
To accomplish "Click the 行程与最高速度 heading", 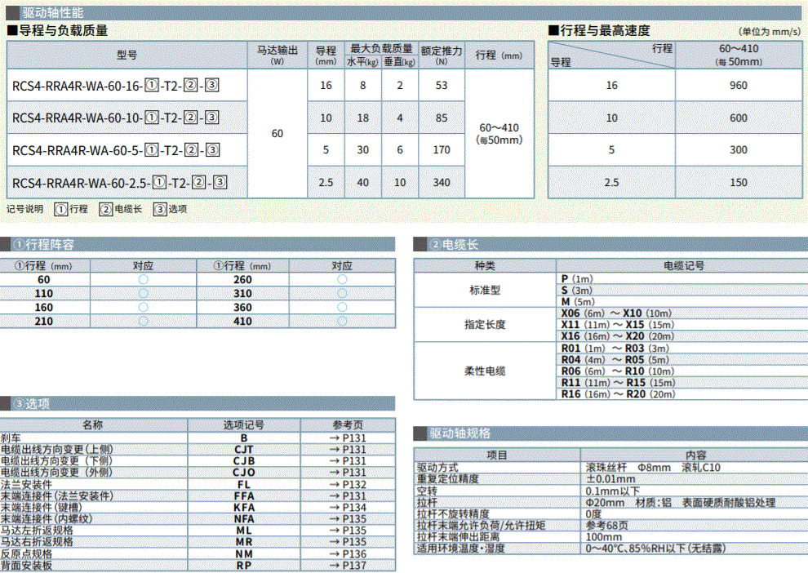I will pos(599,30).
